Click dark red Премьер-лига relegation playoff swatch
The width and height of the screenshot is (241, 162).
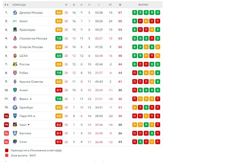7,150
